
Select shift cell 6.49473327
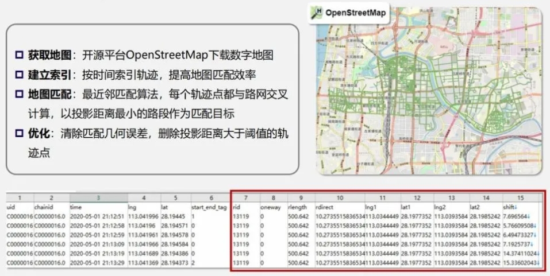pyautogui.click(x=521, y=235)
